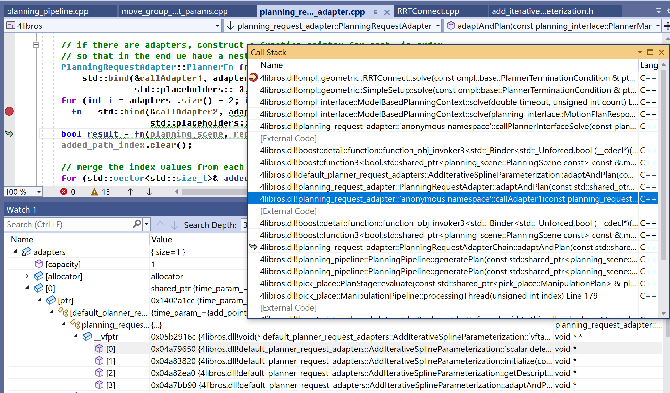Collapse planning_reques... watch node
The image size is (670, 393).
pyautogui.click(x=64, y=324)
